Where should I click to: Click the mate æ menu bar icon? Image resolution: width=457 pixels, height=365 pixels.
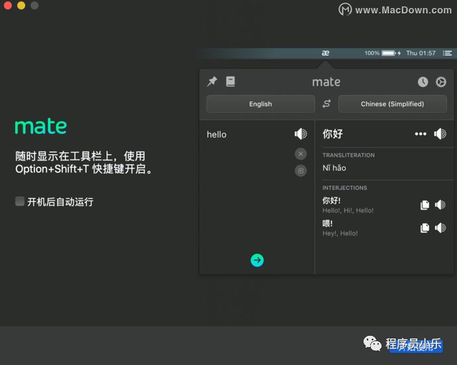coord(325,53)
